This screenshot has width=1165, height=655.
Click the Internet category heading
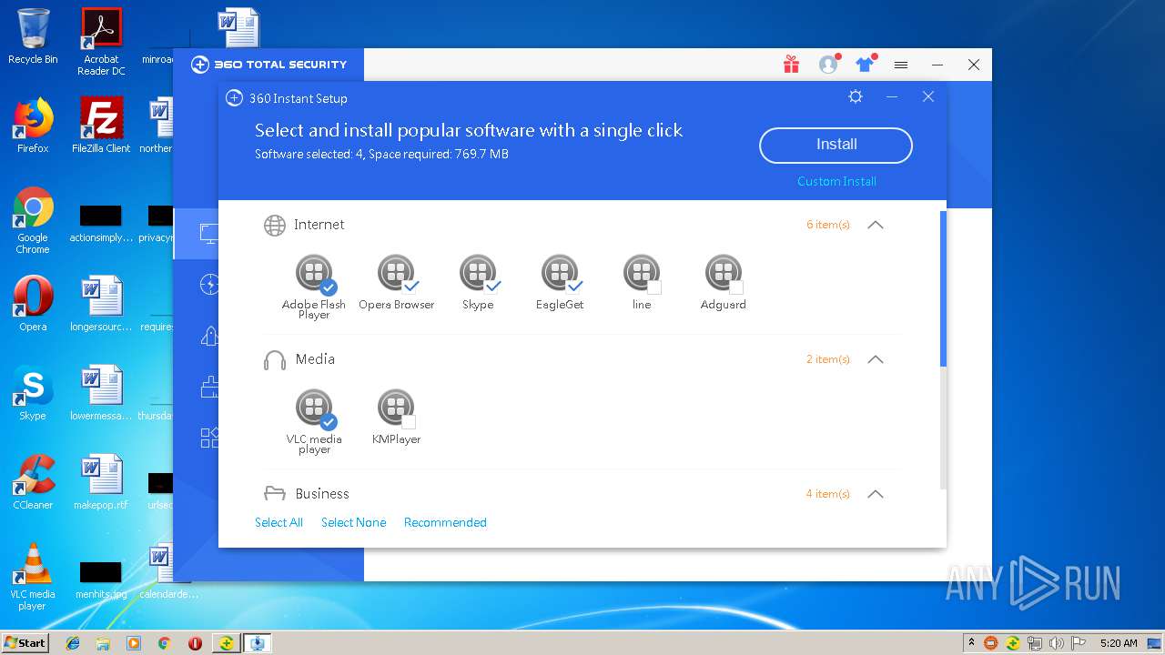point(319,225)
